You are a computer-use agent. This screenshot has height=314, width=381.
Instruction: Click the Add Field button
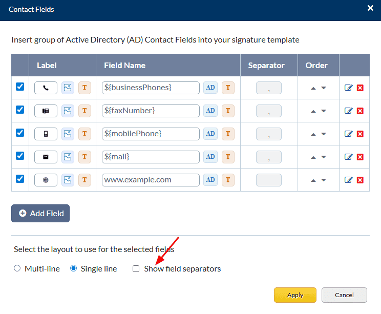pyautogui.click(x=40, y=213)
